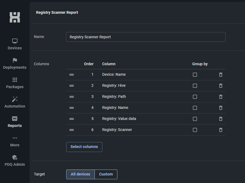Open the Reports section
The height and width of the screenshot is (183, 245).
15,122
